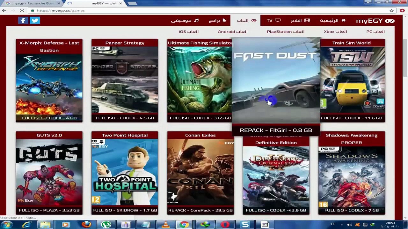Open Shadows: Awakening PROPER cover

click(x=352, y=176)
